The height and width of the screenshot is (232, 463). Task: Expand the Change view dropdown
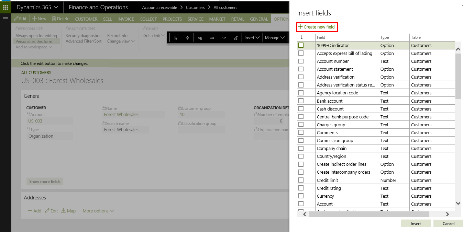coord(121,41)
